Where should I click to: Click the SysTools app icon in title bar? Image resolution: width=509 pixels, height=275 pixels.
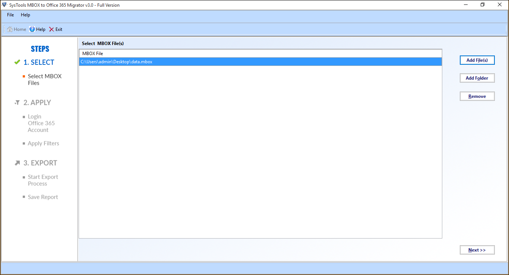pyautogui.click(x=4, y=5)
